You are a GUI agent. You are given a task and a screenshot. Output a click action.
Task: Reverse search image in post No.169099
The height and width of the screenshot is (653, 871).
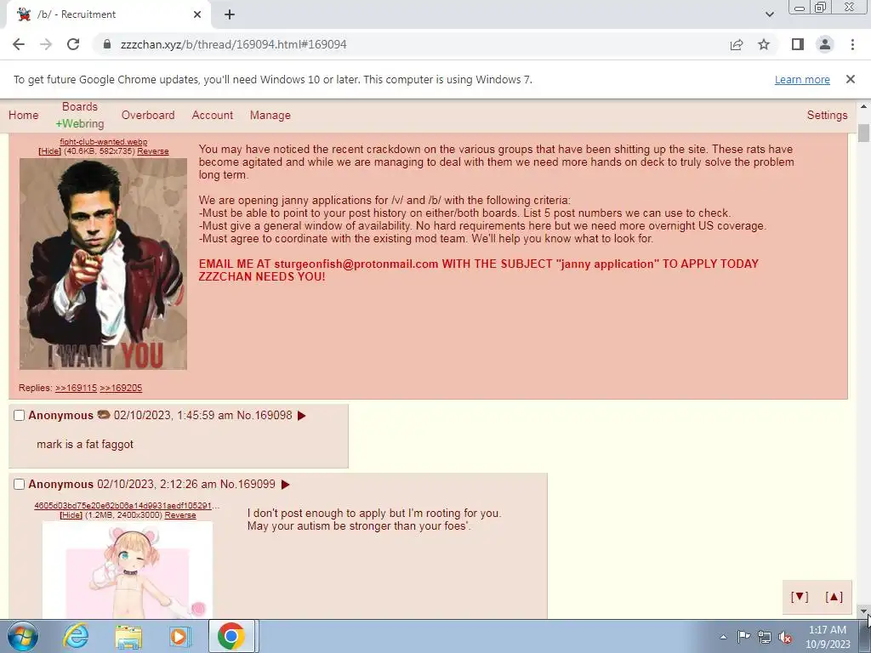(180, 514)
